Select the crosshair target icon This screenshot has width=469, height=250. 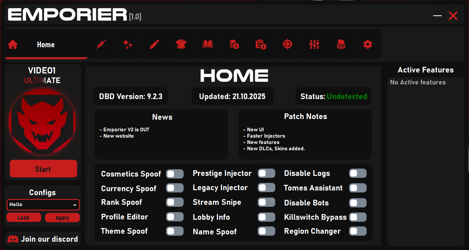tap(288, 44)
